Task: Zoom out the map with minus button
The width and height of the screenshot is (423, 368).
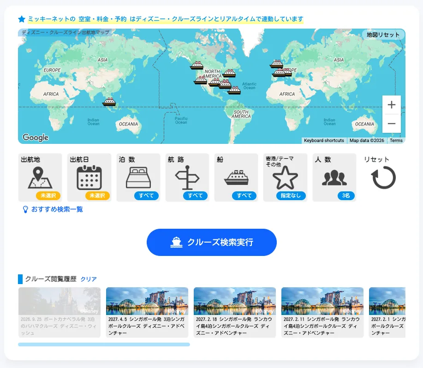Action: tap(392, 124)
